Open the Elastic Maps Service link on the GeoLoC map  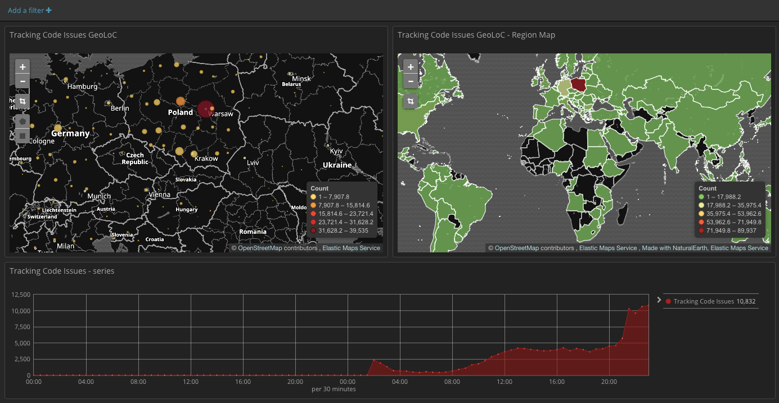(x=351, y=248)
